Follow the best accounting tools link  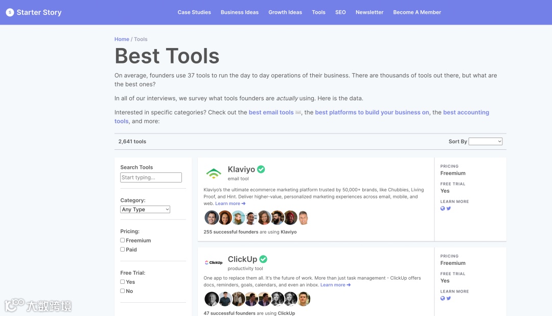466,112
